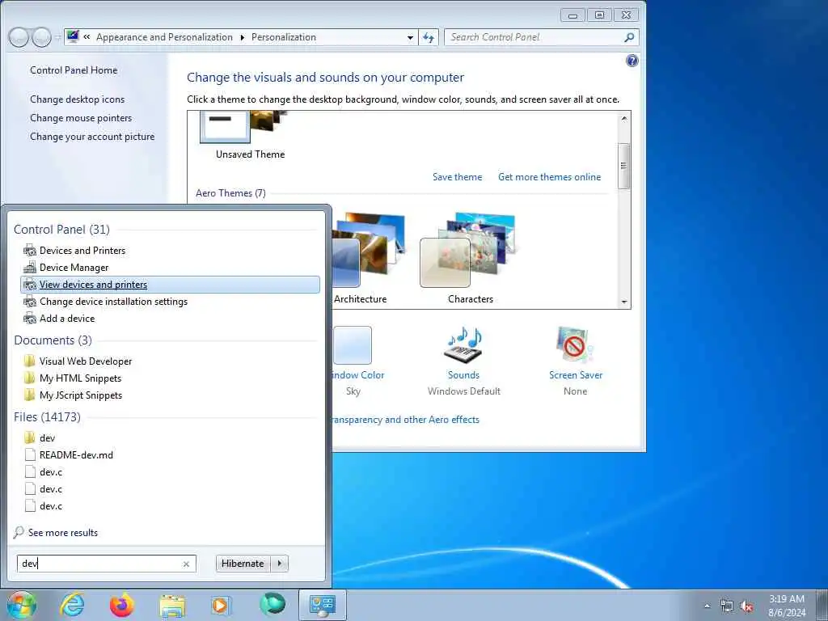Open Window Color Sky swatch
Screen dimensions: 828x621
(x=353, y=345)
